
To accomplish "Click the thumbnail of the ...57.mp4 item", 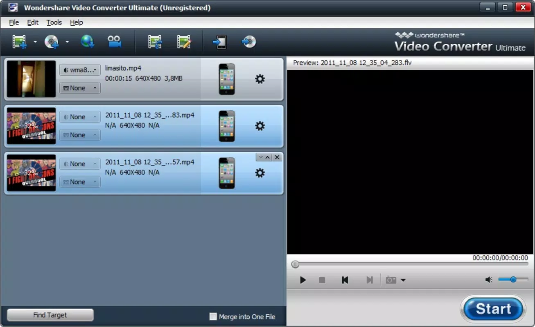I will (31, 173).
